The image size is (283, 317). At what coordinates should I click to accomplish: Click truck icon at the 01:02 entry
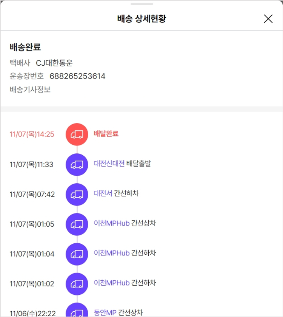coord(77,284)
